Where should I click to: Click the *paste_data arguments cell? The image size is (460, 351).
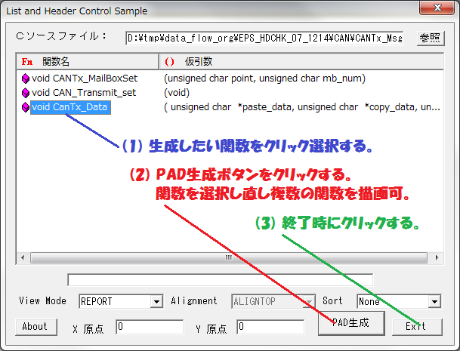point(302,107)
